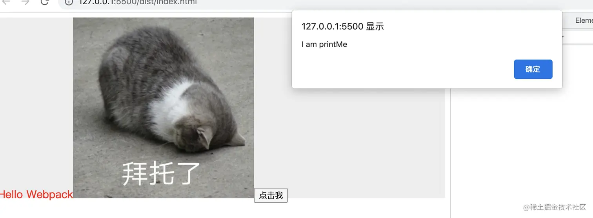Switch to the DevTools Elements tab
The image size is (593, 218).
tap(584, 21)
